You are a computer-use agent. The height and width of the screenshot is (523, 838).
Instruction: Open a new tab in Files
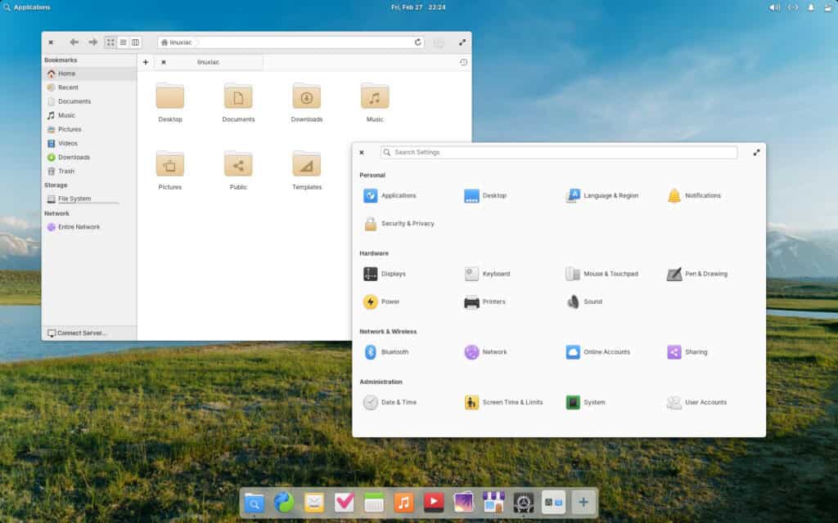click(x=146, y=61)
